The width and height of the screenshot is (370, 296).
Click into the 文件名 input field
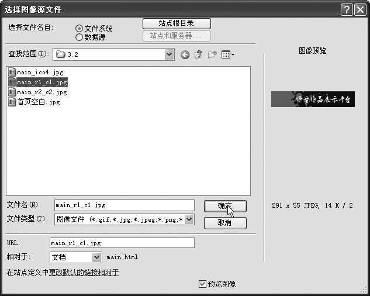tap(125, 205)
